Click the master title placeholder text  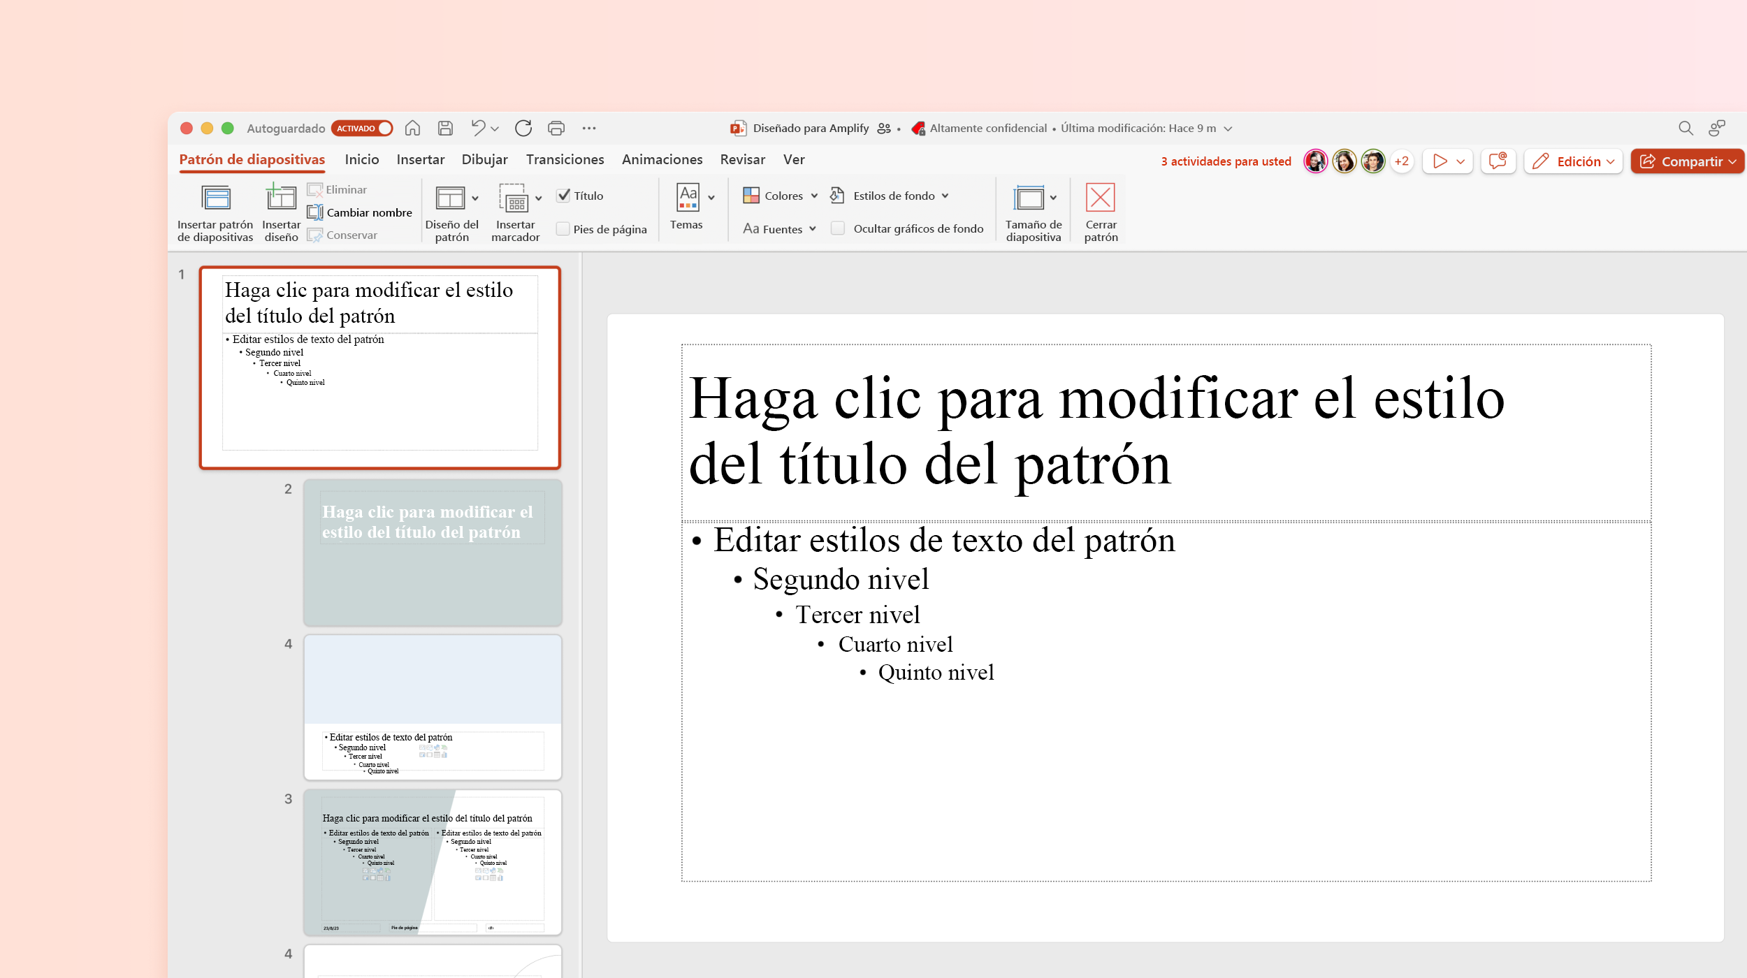1096,431
